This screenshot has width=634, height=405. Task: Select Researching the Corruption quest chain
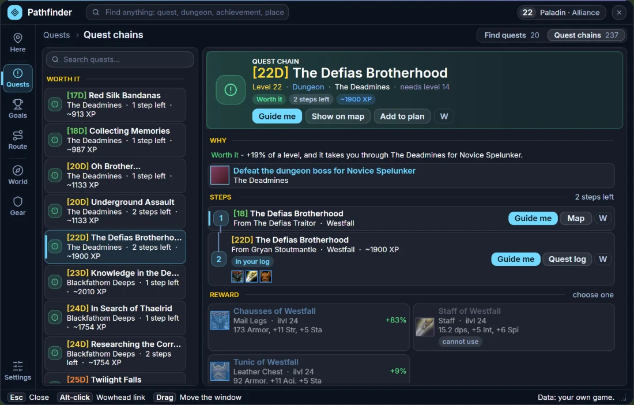point(115,353)
